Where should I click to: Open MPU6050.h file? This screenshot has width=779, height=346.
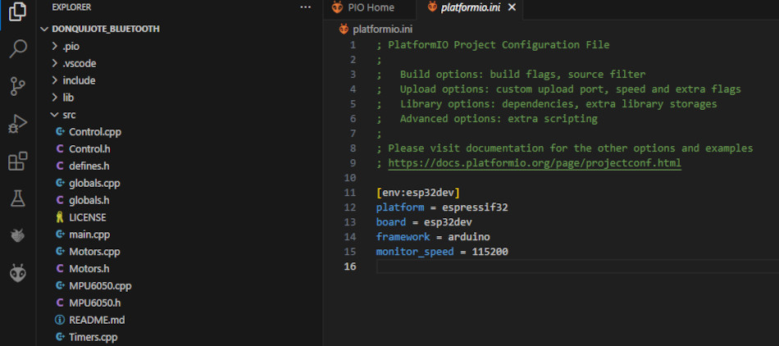pos(94,303)
